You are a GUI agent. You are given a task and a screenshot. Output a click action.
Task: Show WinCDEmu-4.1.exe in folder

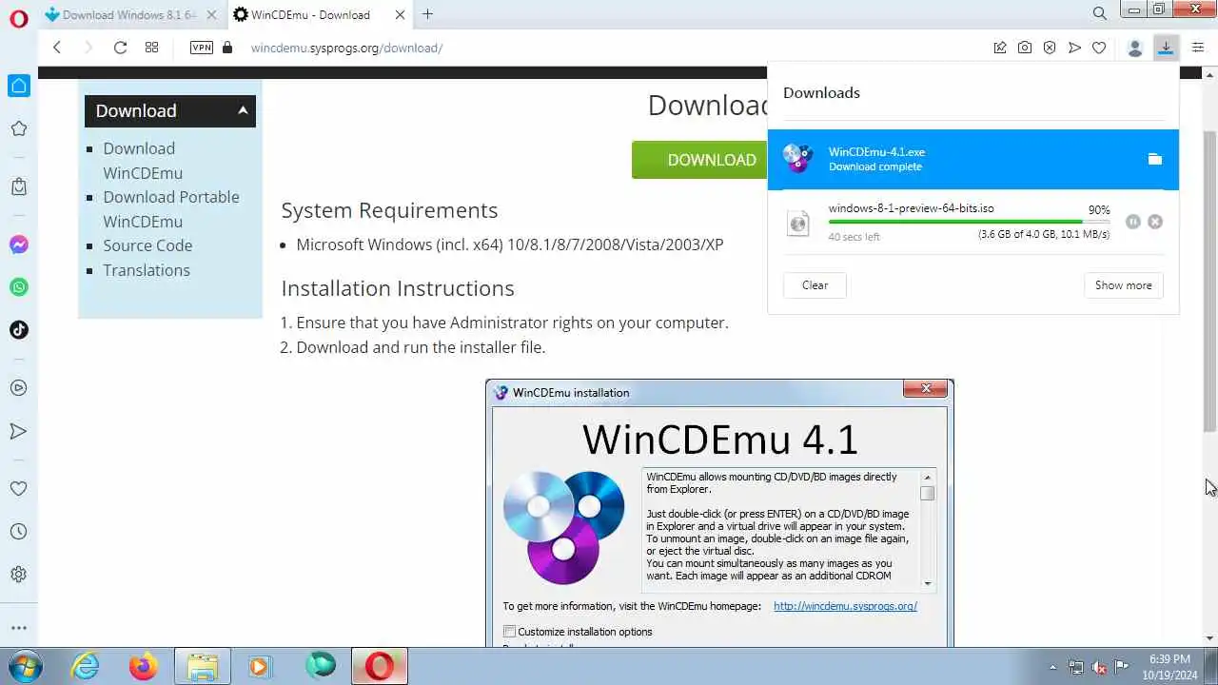[1155, 159]
